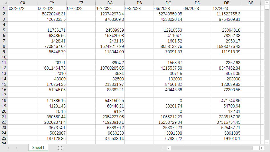Click cell with value 182.31
This screenshot has width=270, height=152.
226,111
